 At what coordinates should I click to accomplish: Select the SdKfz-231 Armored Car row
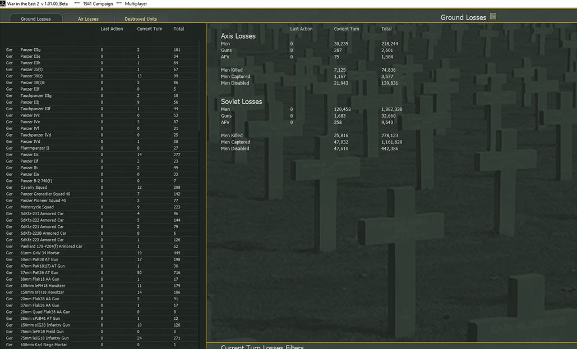coord(101,213)
